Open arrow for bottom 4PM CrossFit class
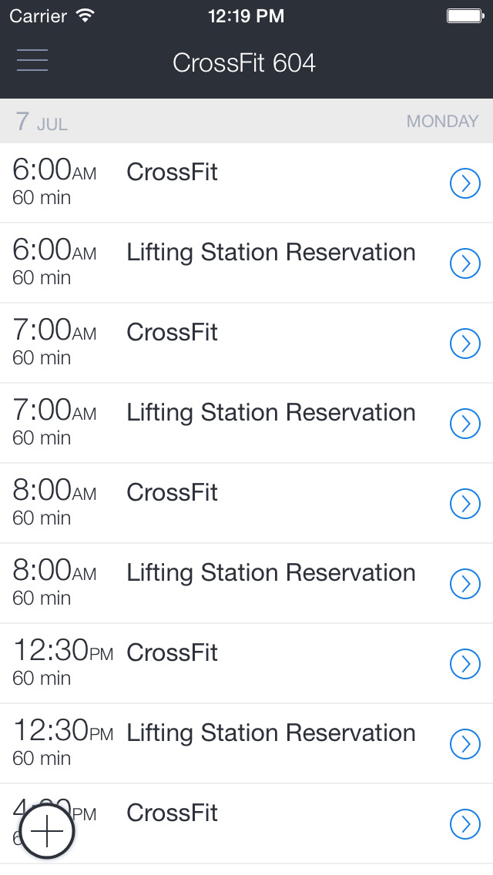 click(464, 824)
